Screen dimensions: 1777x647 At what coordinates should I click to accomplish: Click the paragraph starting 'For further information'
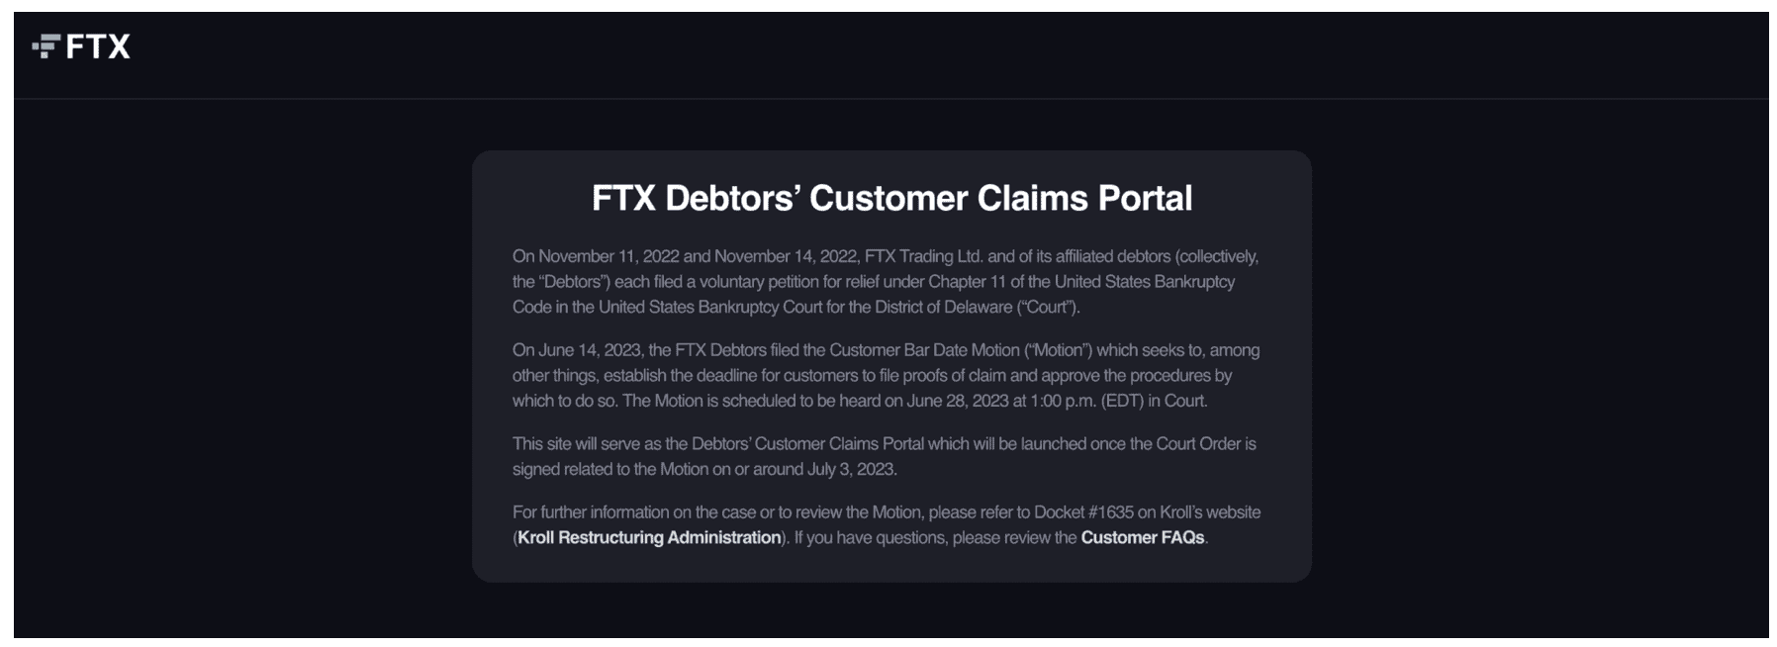click(887, 524)
